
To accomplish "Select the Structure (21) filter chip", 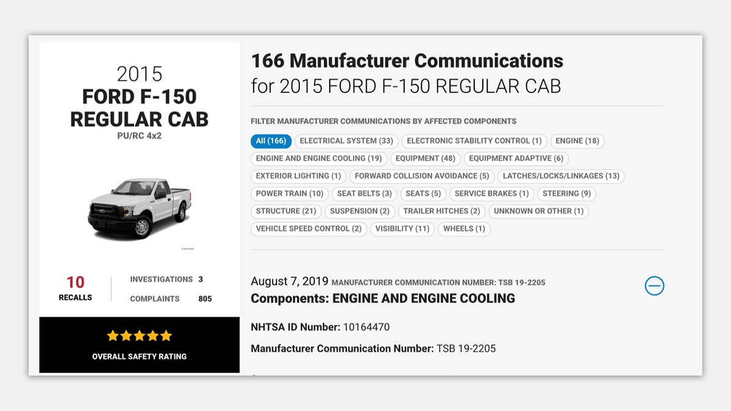I will coord(286,212).
